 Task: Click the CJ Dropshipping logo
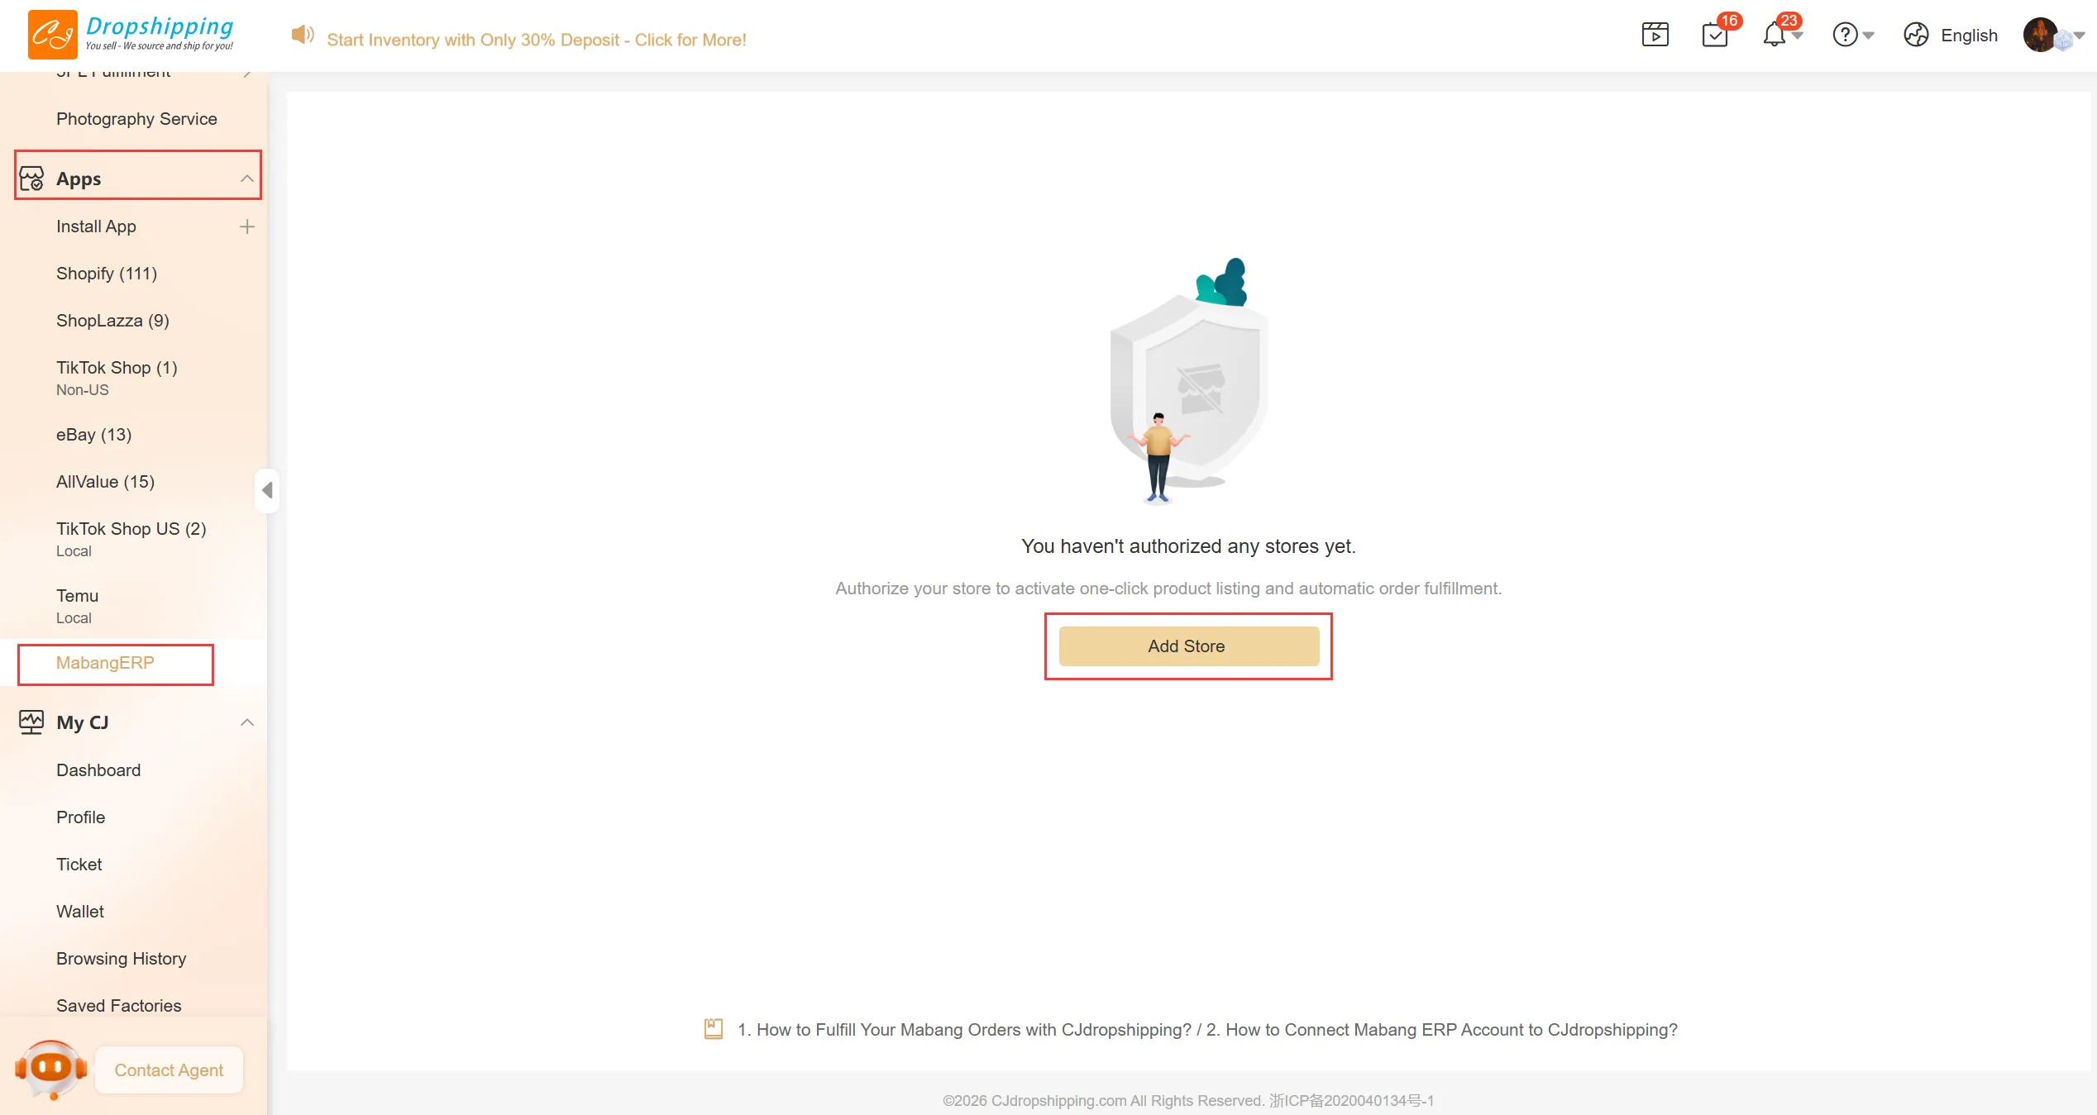[131, 35]
